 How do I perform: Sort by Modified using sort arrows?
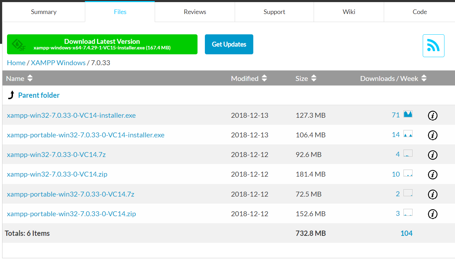[x=264, y=78]
